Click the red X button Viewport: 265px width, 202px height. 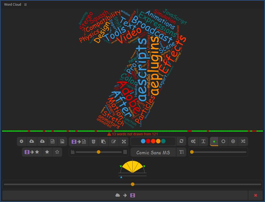coord(256,195)
